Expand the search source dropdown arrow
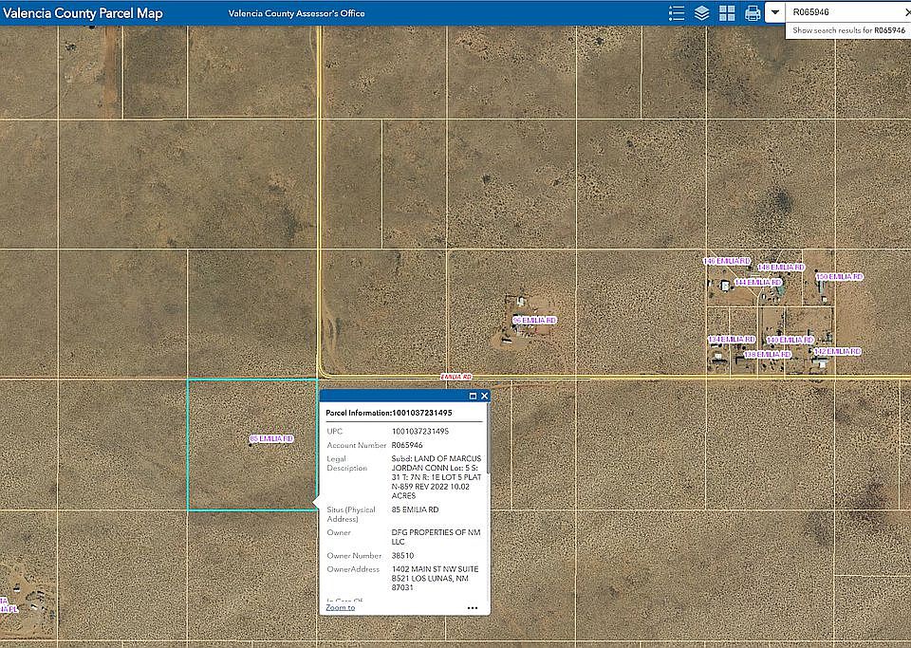Image resolution: width=911 pixels, height=648 pixels. [x=775, y=13]
